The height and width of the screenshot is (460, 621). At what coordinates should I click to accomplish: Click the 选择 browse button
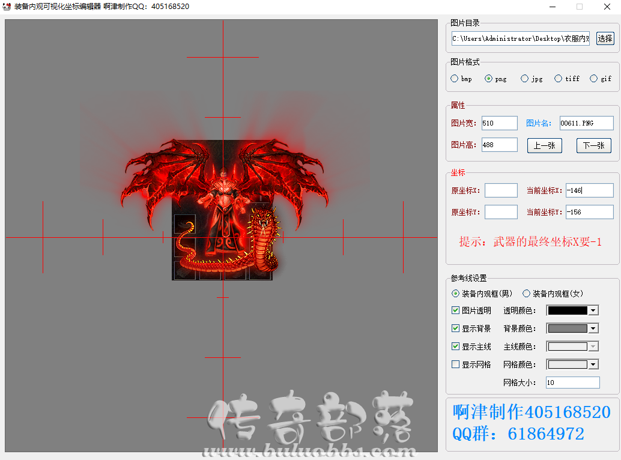coord(605,38)
